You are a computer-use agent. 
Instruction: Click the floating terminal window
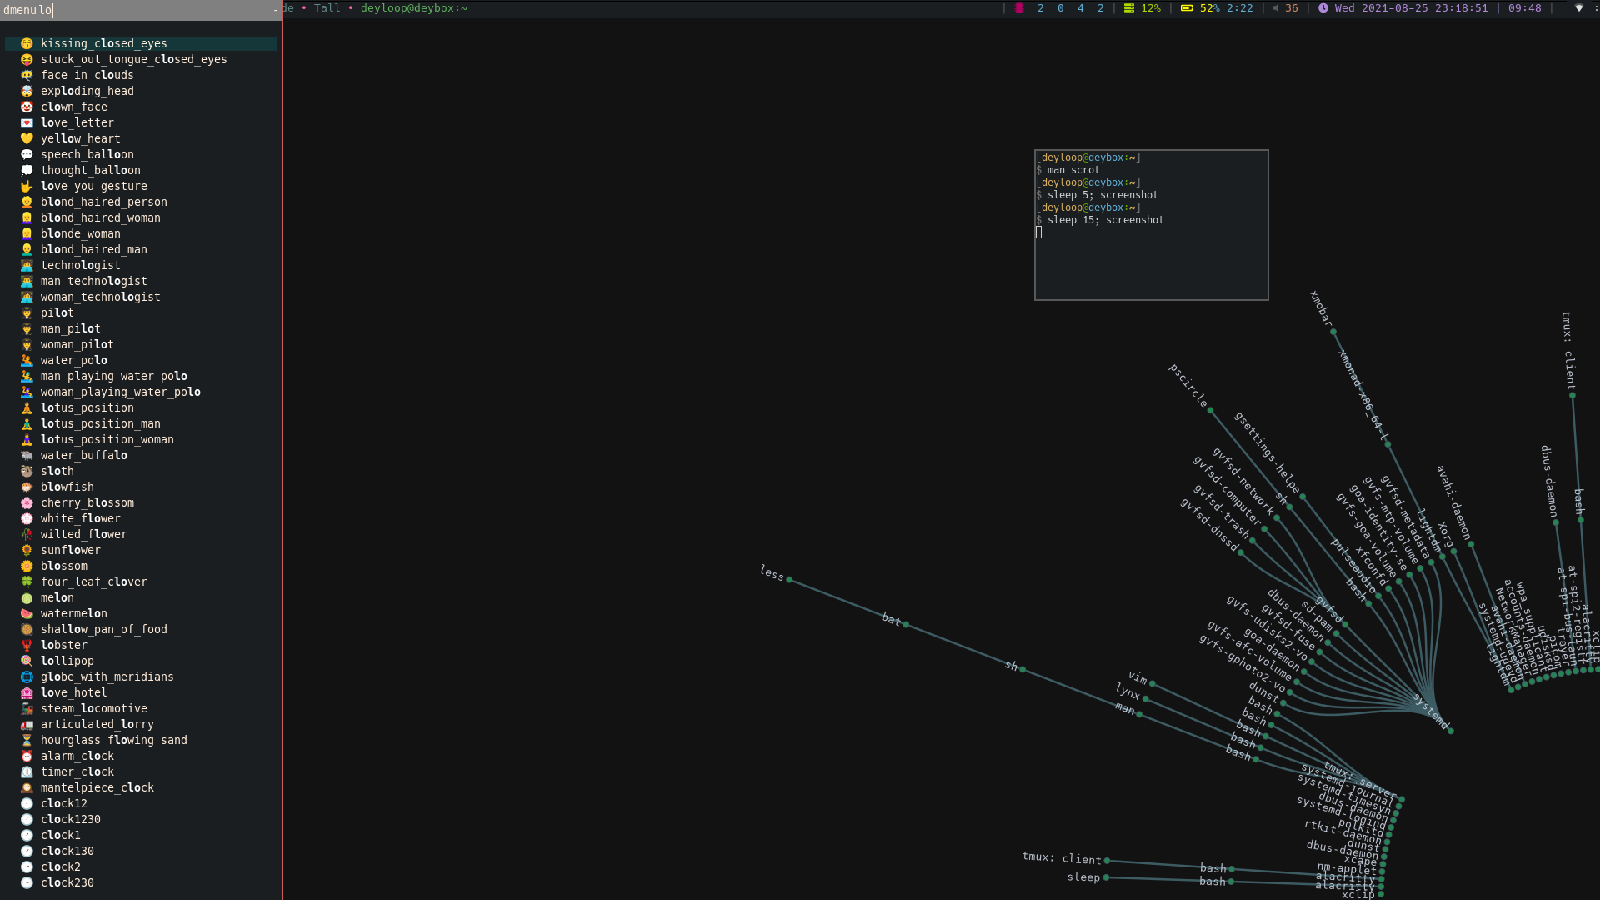click(x=1151, y=225)
